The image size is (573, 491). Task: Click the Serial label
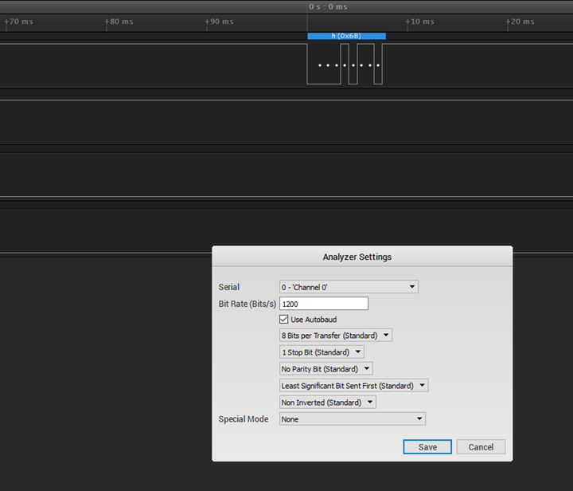click(228, 287)
